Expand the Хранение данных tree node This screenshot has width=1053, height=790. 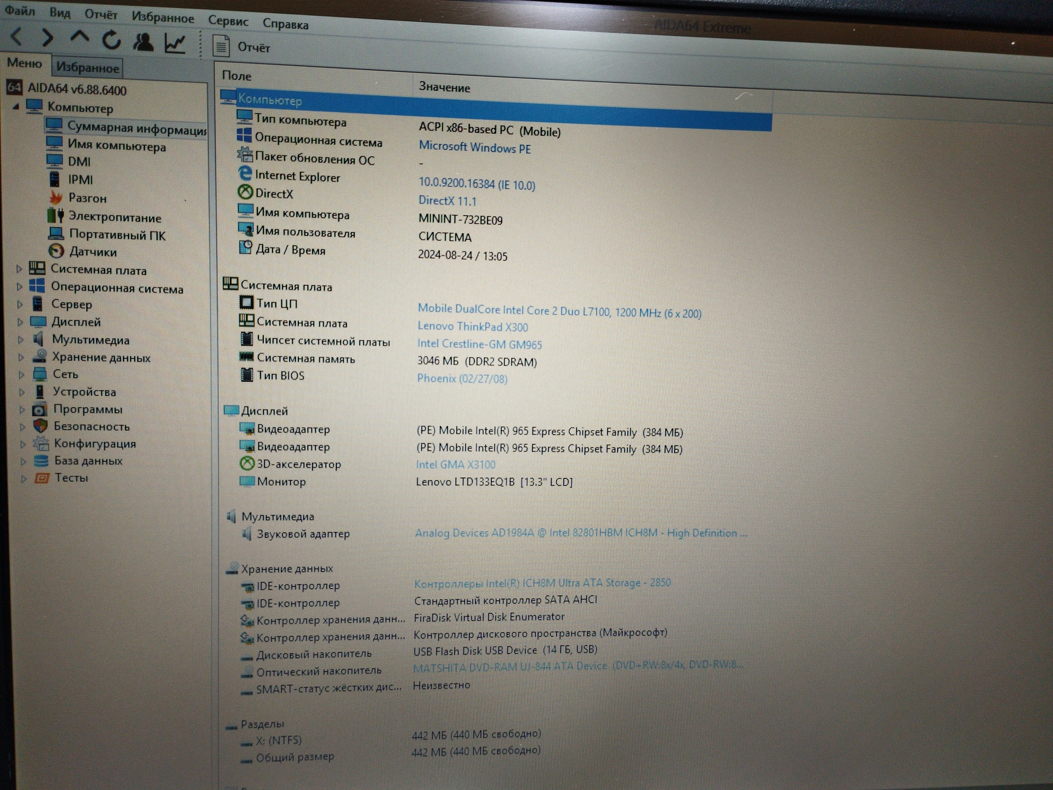tap(21, 357)
